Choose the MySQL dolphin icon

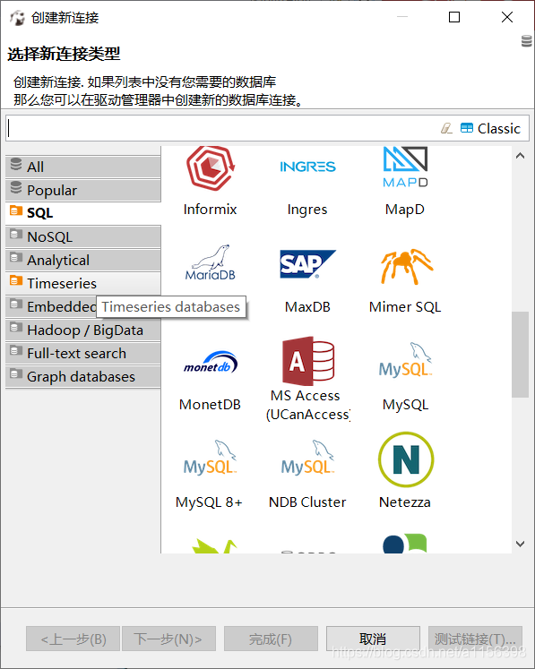(405, 360)
